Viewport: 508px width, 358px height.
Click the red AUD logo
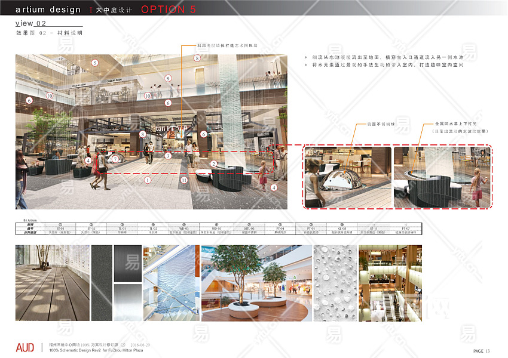coord(25,348)
